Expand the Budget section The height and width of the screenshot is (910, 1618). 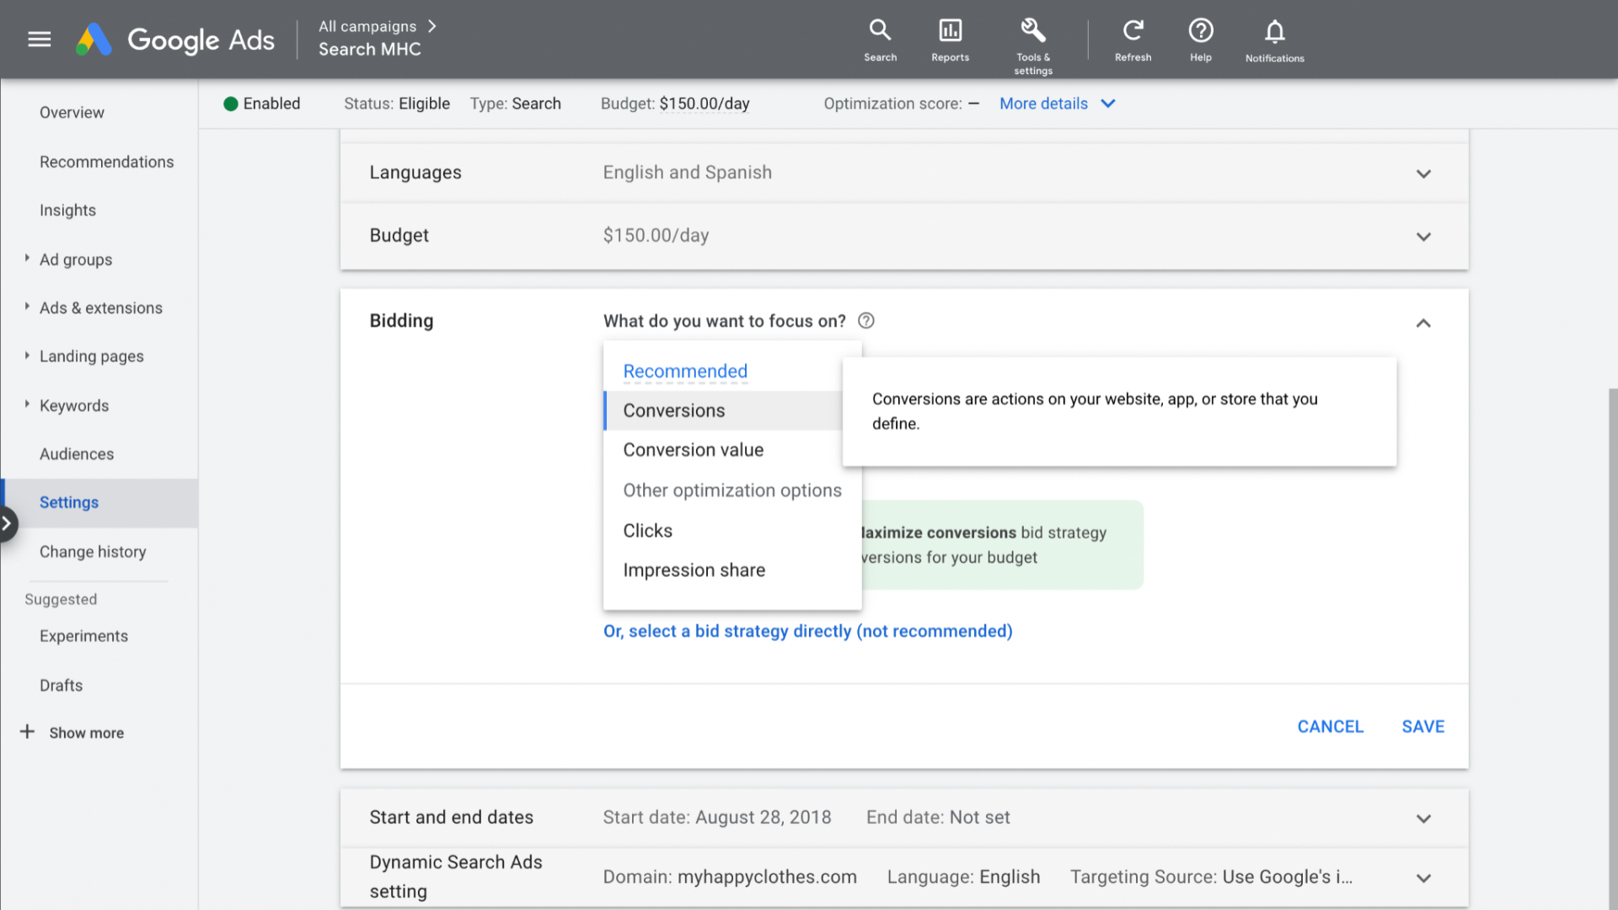tap(1423, 237)
